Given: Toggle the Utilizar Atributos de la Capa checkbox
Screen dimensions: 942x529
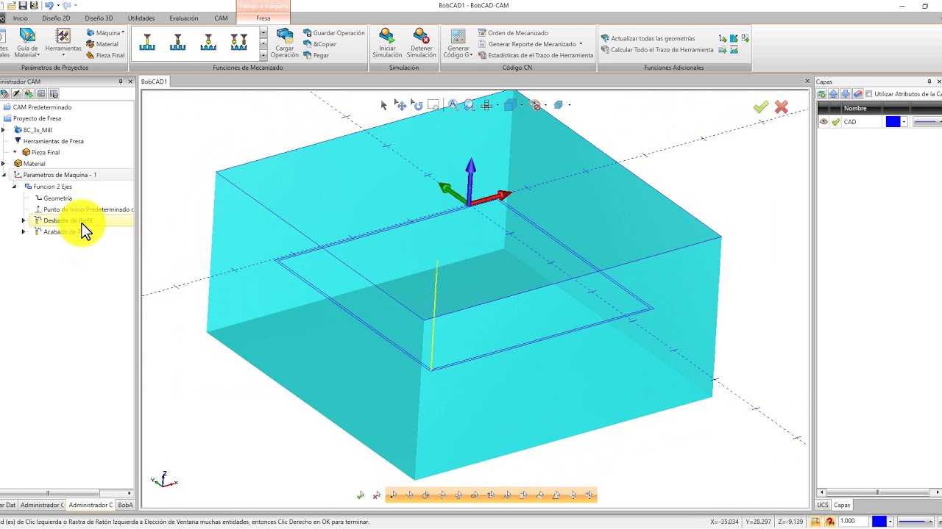Looking at the screenshot, I should tap(869, 94).
